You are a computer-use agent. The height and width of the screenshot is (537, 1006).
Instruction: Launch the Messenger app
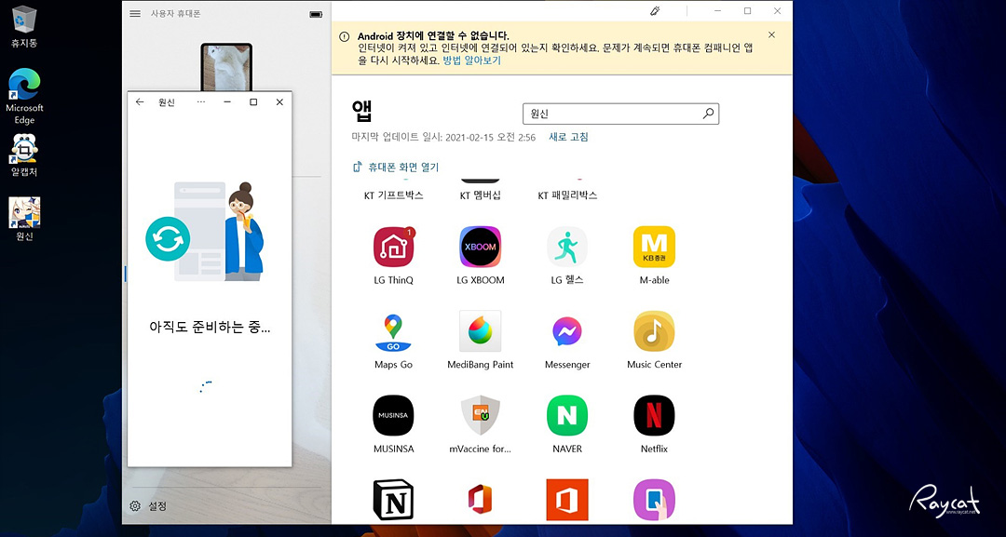point(566,331)
